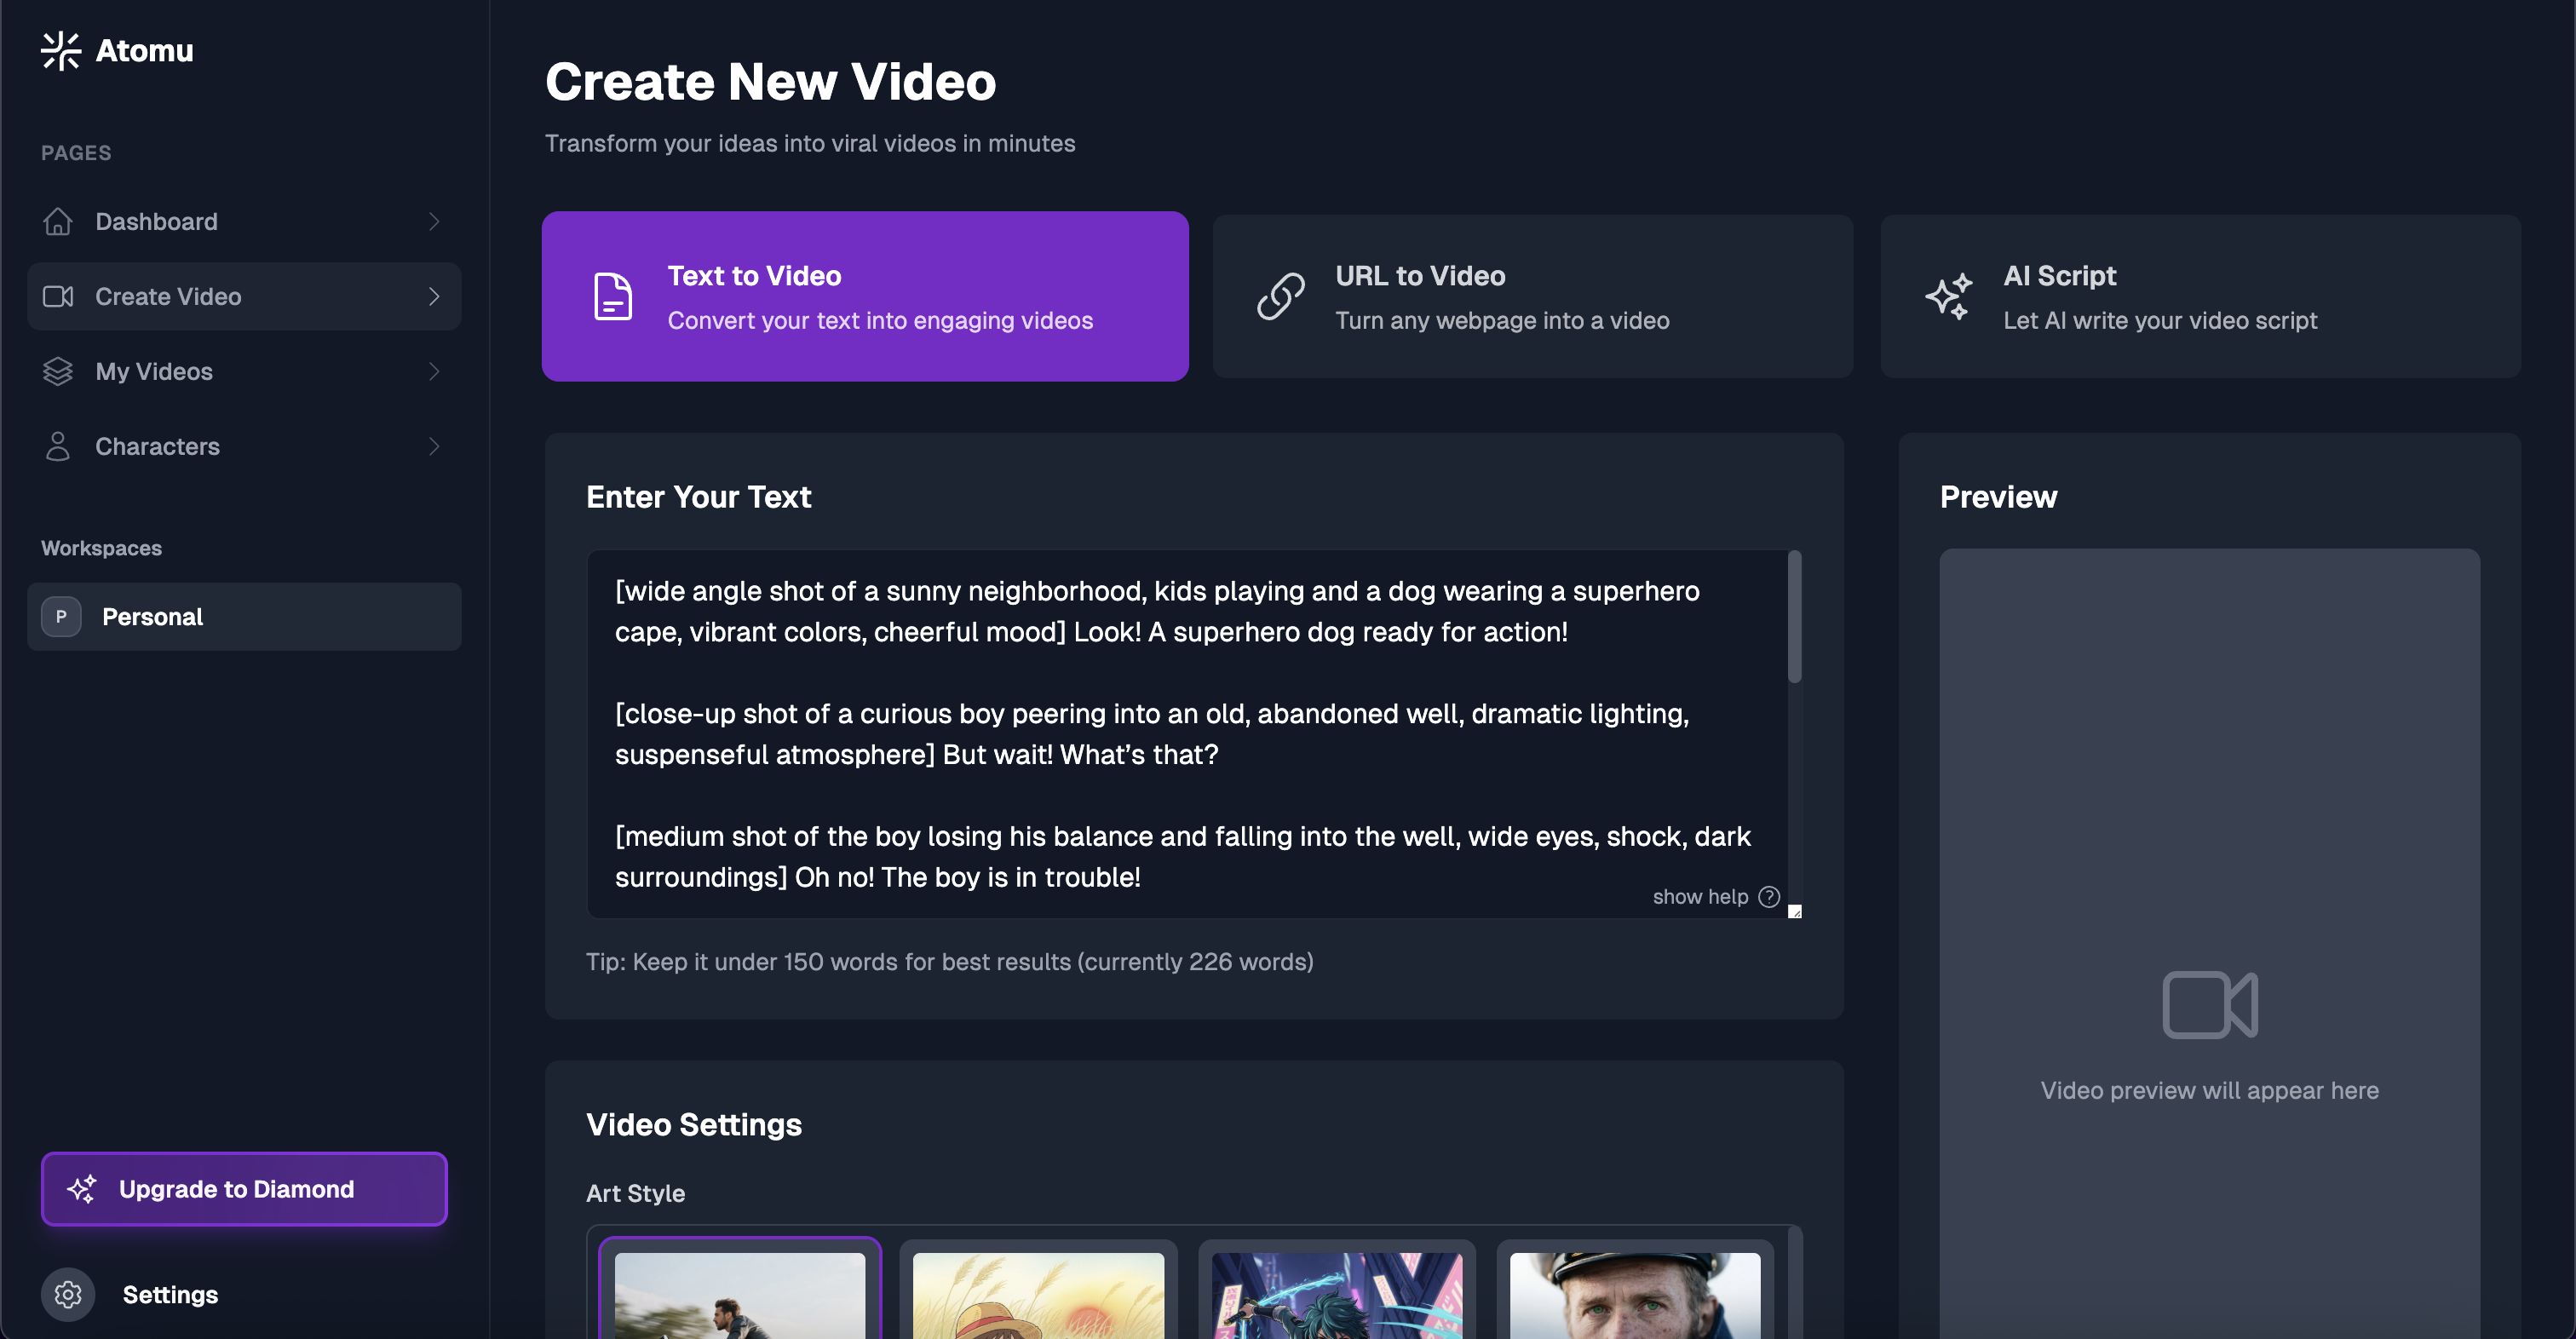Image resolution: width=2576 pixels, height=1339 pixels.
Task: Click the text area vertical scrollbar
Action: point(1795,616)
